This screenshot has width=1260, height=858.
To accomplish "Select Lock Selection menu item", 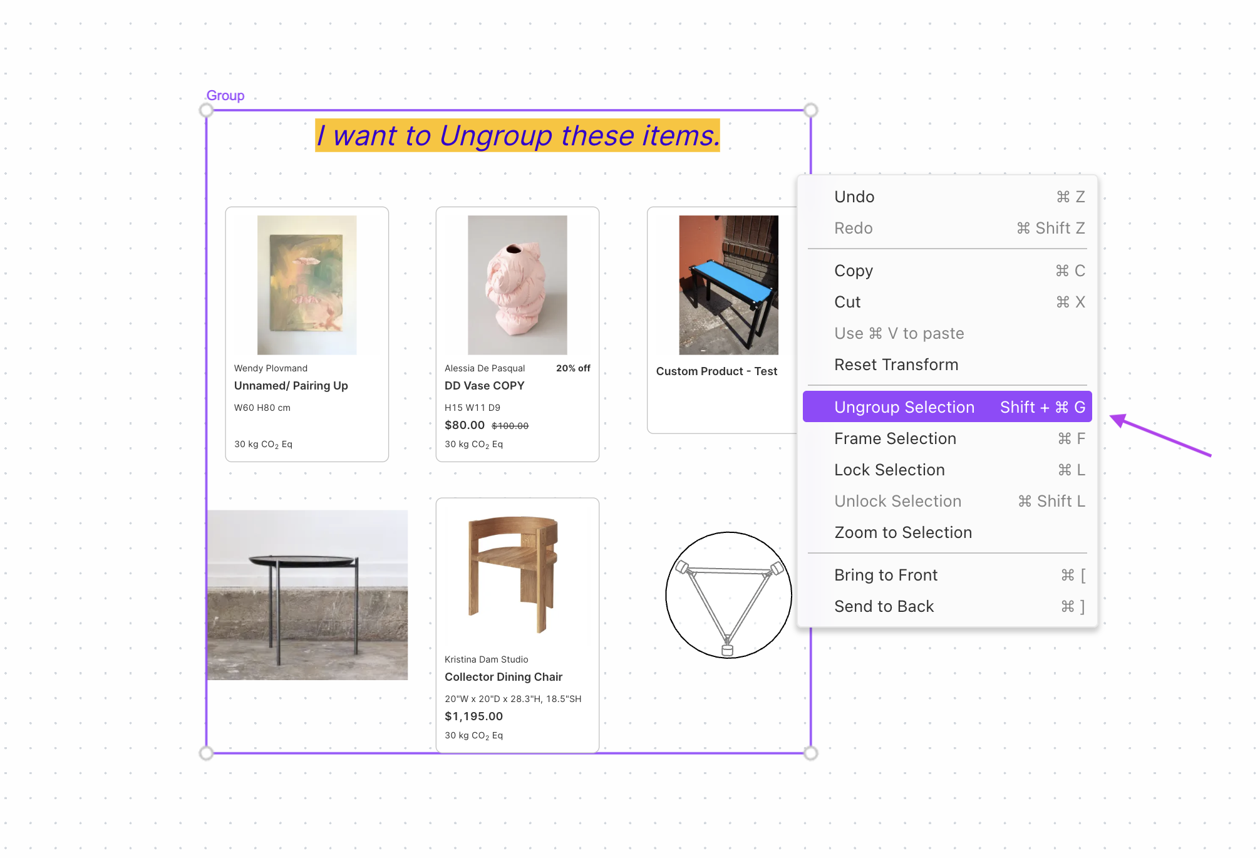I will (x=947, y=470).
